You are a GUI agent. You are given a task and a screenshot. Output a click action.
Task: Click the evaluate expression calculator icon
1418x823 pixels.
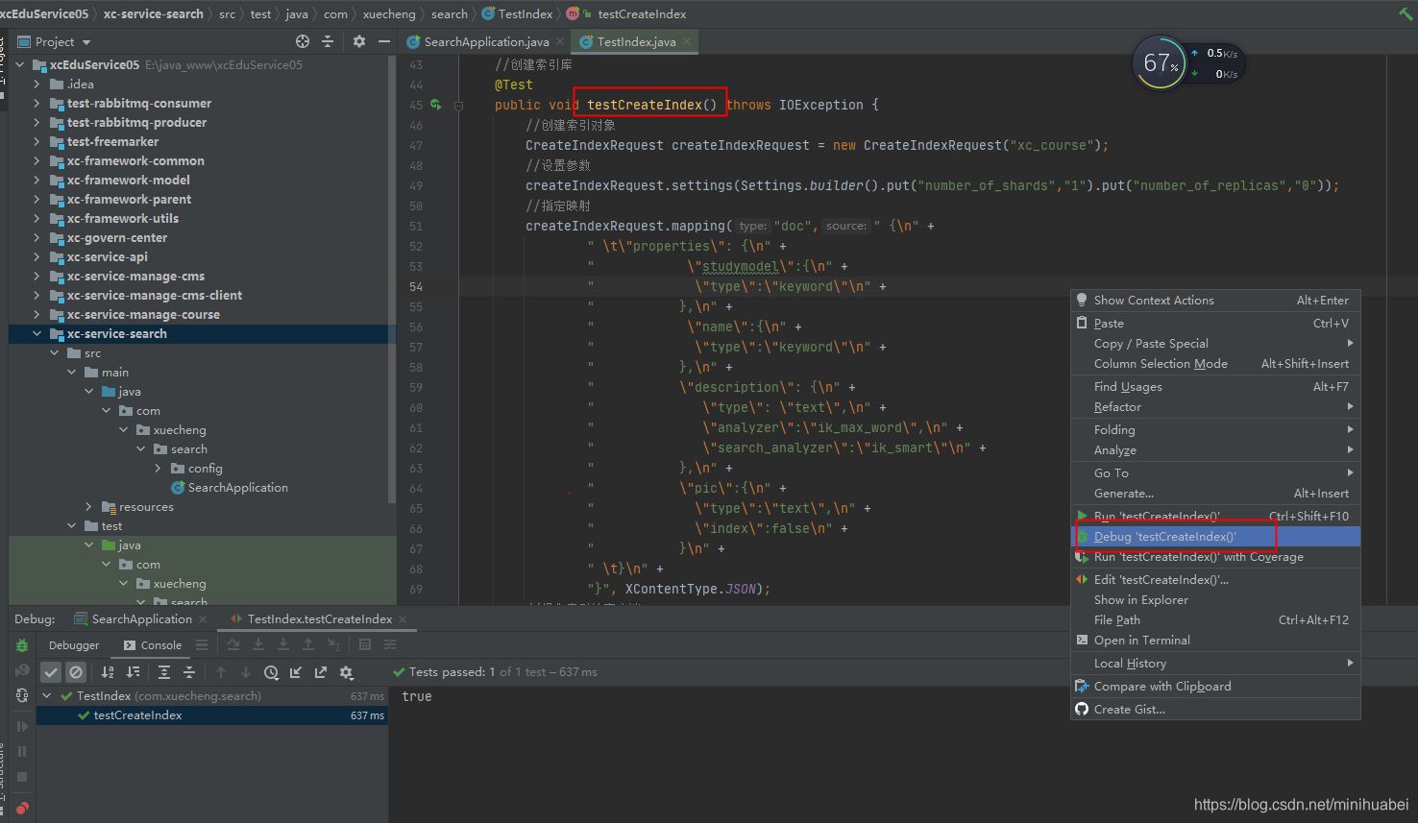(x=365, y=644)
